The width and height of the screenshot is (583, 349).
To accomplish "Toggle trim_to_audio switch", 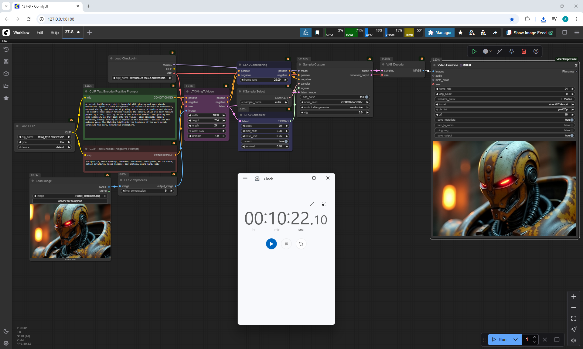I will (572, 125).
